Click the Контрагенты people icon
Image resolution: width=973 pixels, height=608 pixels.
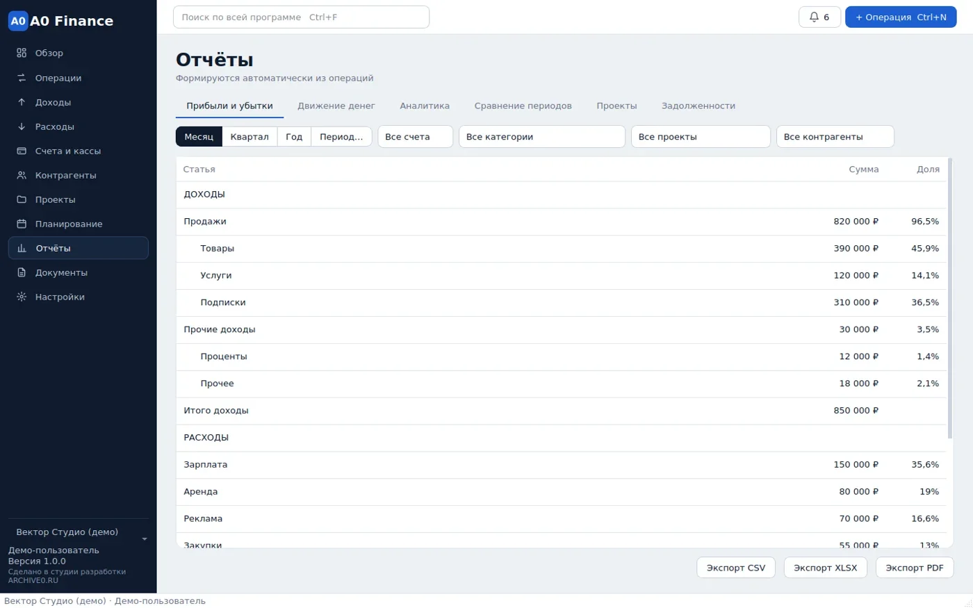pyautogui.click(x=22, y=175)
